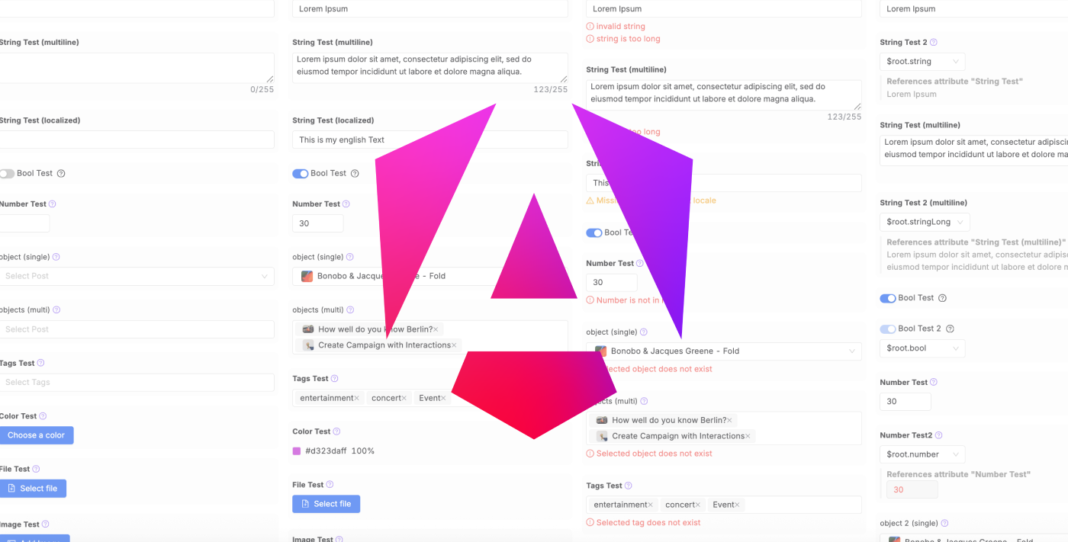Click Select file button in second column

[326, 504]
